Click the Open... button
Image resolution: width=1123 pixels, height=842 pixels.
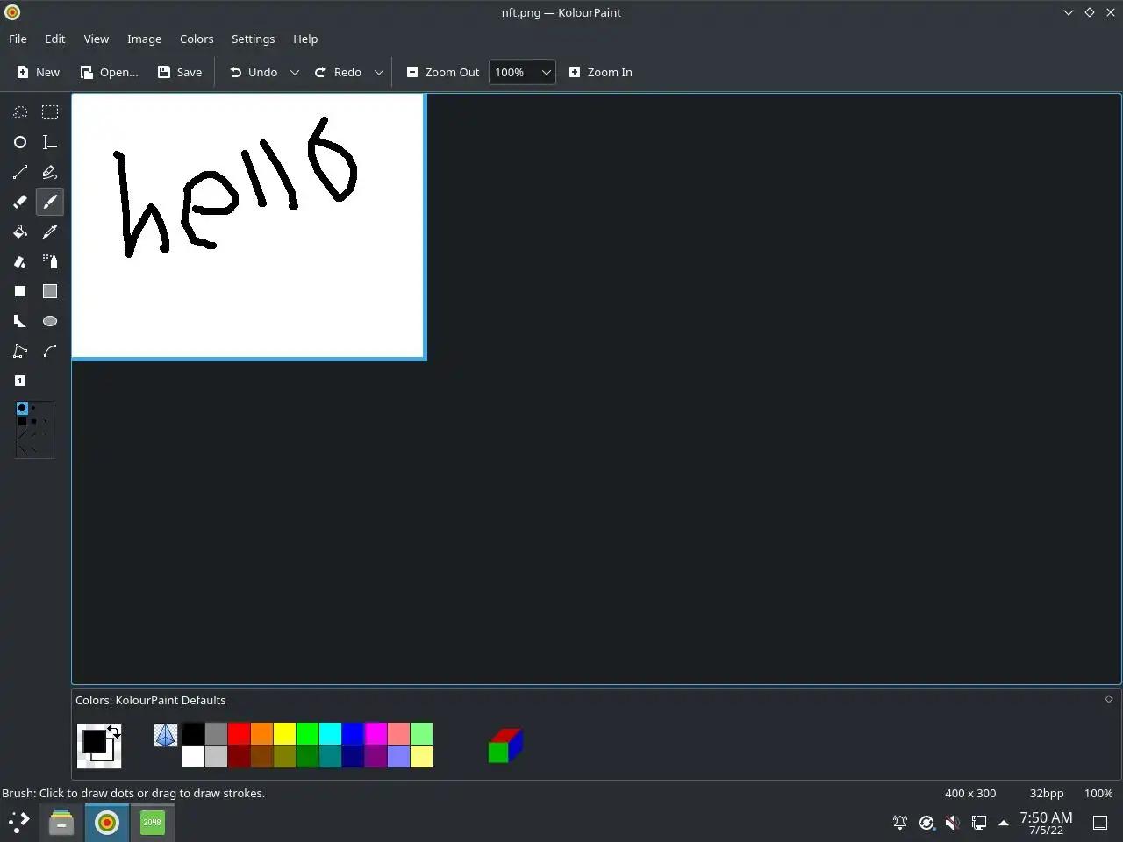110,72
